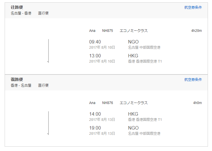Viewport: 212px width, 151px height.
Task: Open 航空券条件 link for outbound flight
Action: (193, 8)
